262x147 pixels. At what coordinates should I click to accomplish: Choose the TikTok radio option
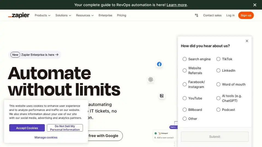pyautogui.click(x=218, y=59)
